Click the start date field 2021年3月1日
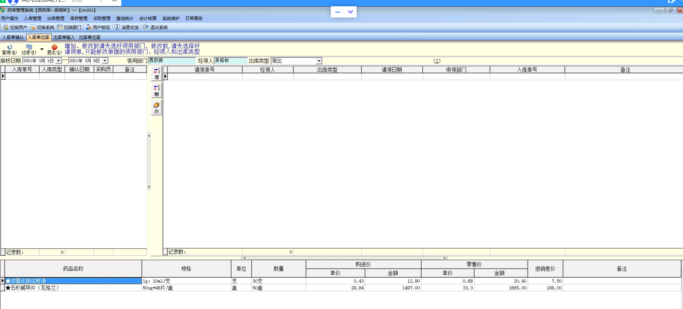This screenshot has width=683, height=309. pyautogui.click(x=39, y=61)
